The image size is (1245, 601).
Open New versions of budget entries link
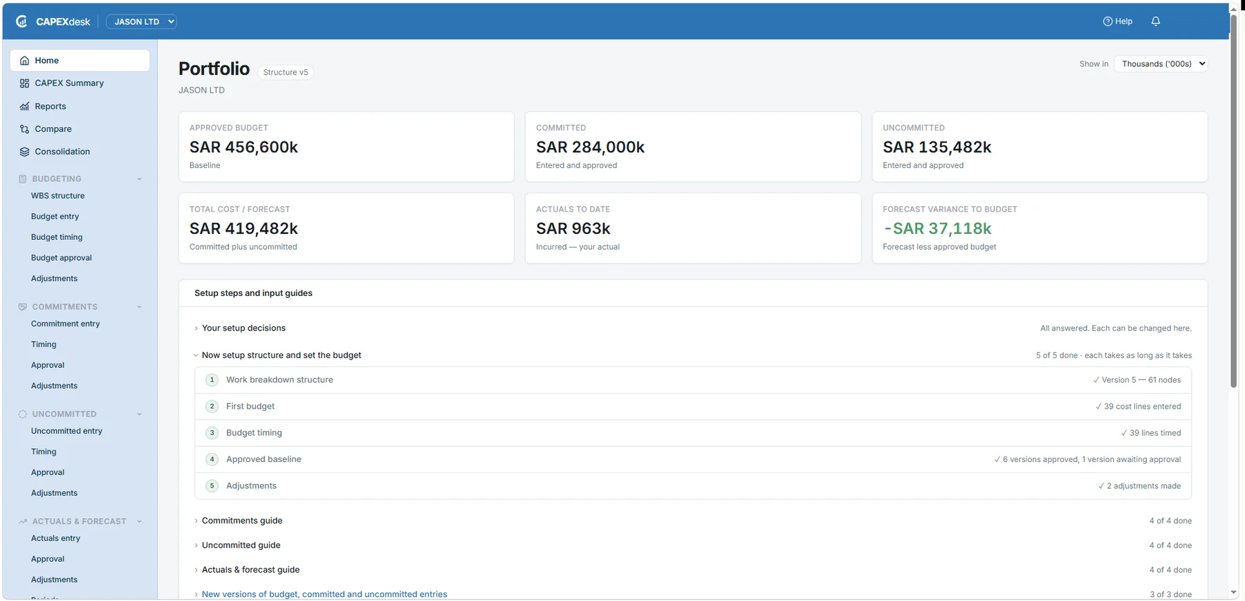324,595
